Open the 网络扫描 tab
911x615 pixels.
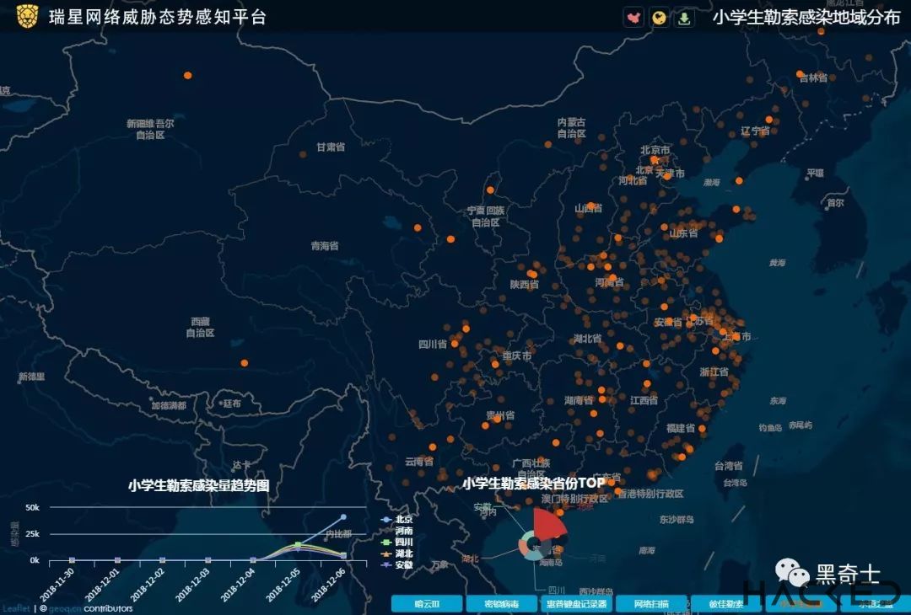pos(651,603)
